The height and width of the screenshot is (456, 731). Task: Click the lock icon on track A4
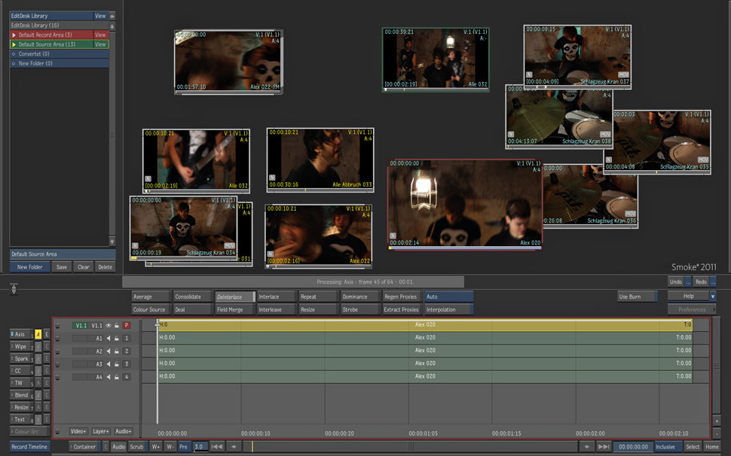[117, 377]
